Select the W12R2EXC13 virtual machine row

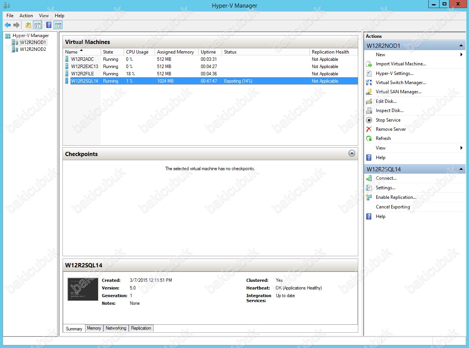pyautogui.click(x=210, y=67)
